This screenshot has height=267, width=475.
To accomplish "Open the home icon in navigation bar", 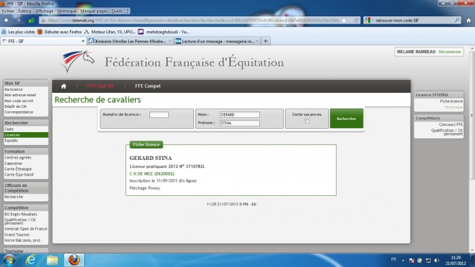I will coord(63,86).
